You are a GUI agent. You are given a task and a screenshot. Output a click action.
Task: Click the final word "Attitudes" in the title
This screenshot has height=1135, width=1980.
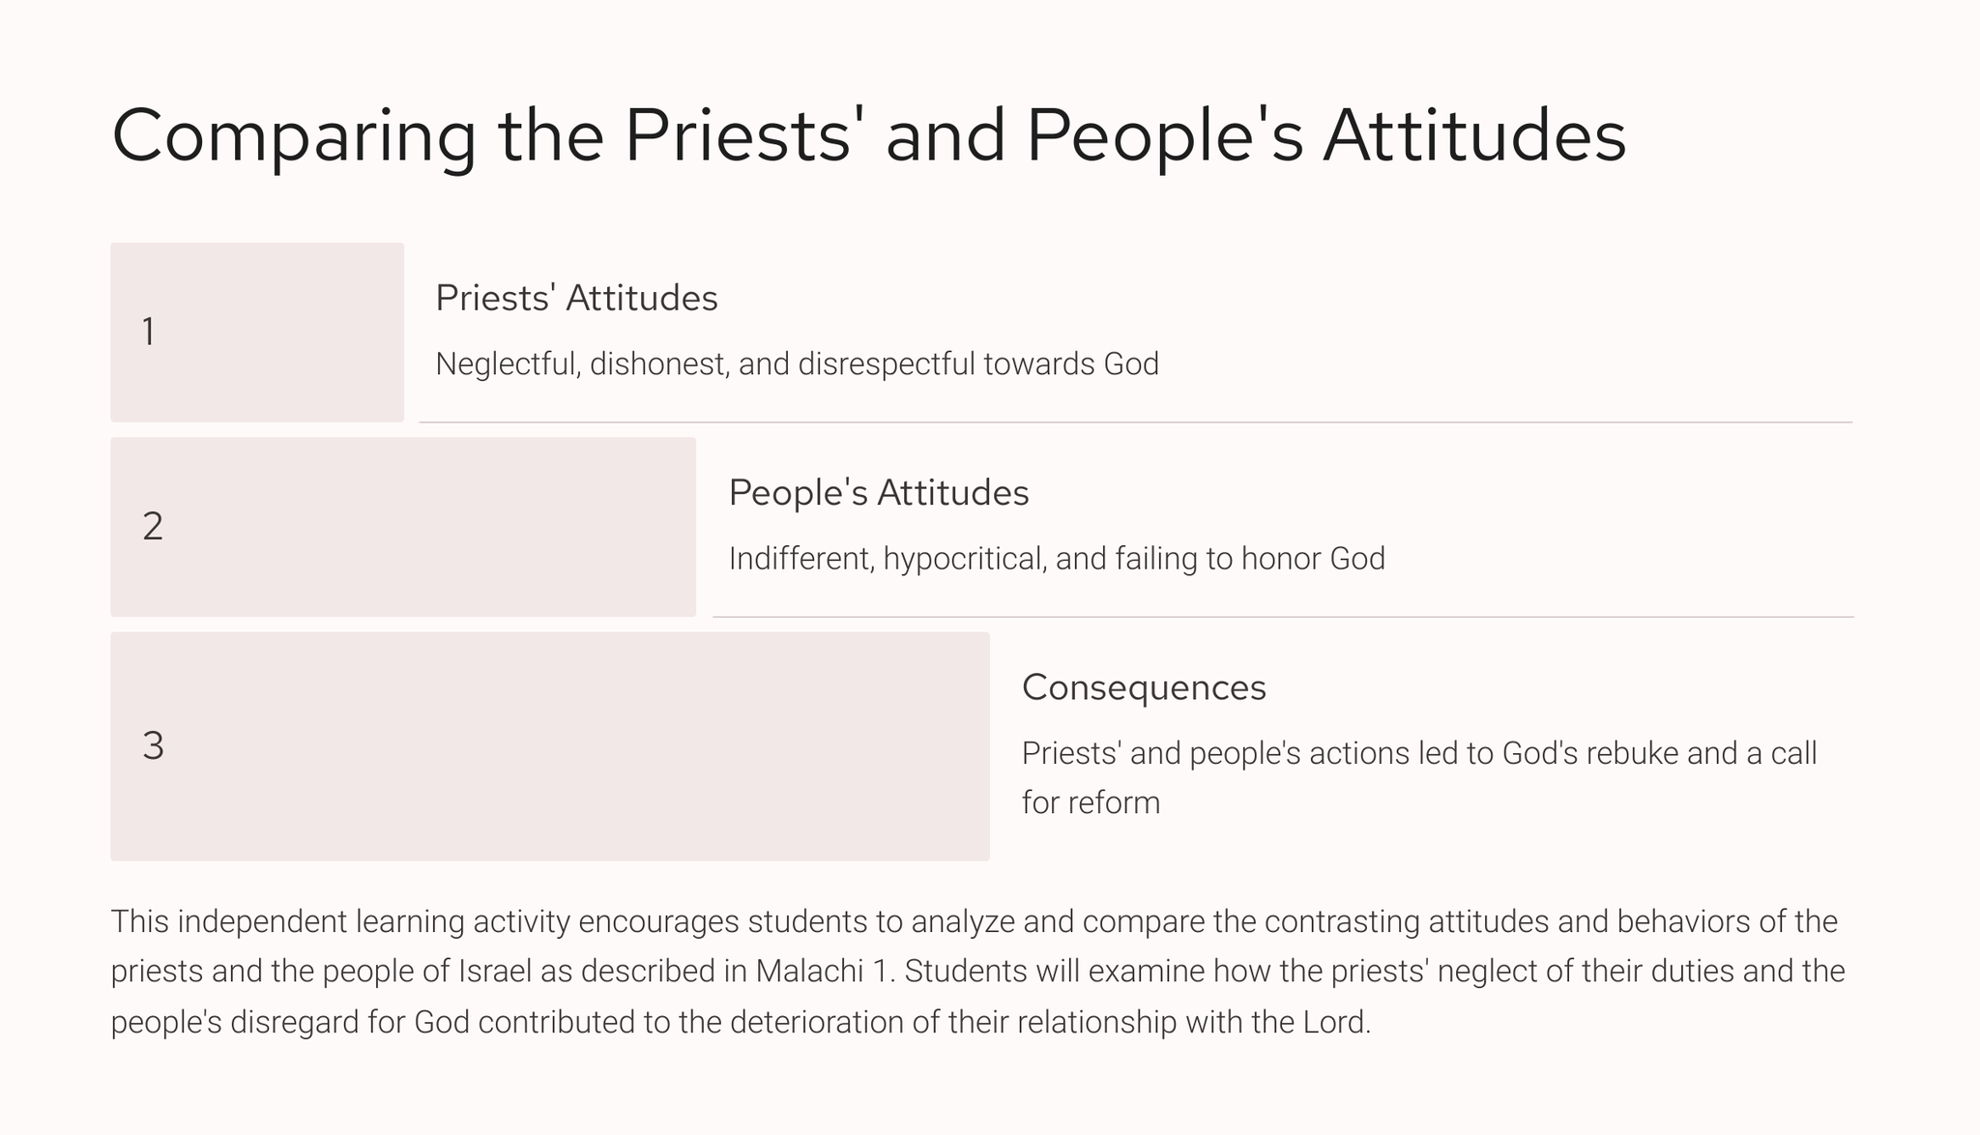point(1474,136)
